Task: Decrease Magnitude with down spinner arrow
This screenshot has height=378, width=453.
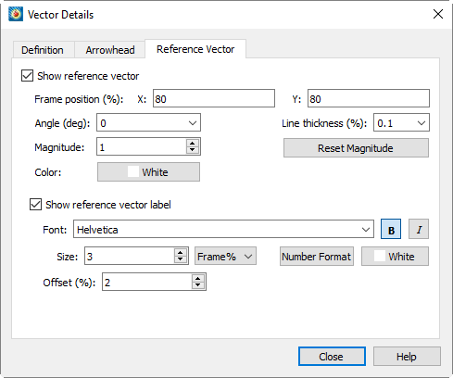Action: point(193,150)
